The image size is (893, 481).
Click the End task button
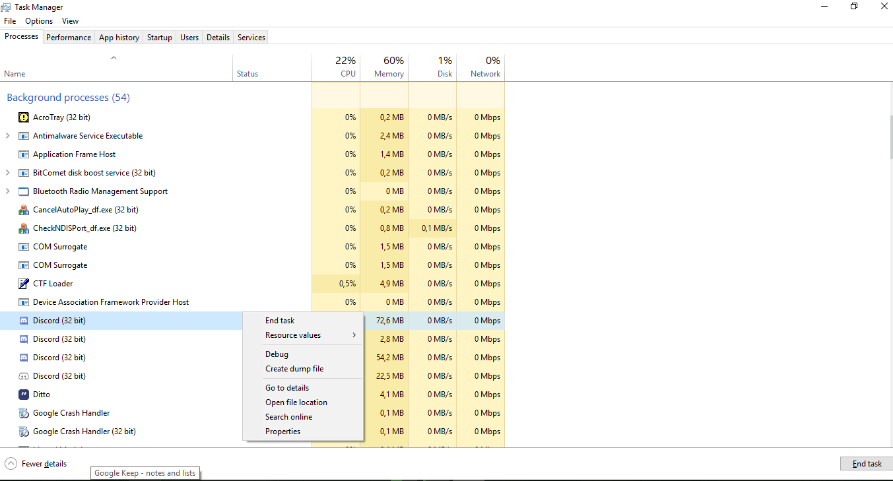tap(866, 463)
